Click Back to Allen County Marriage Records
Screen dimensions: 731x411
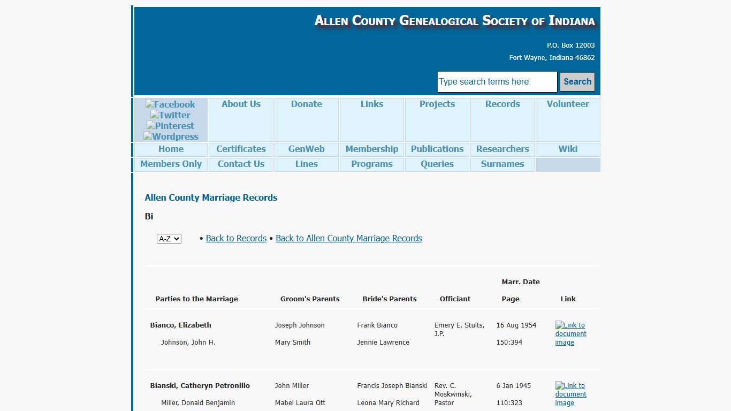click(348, 238)
